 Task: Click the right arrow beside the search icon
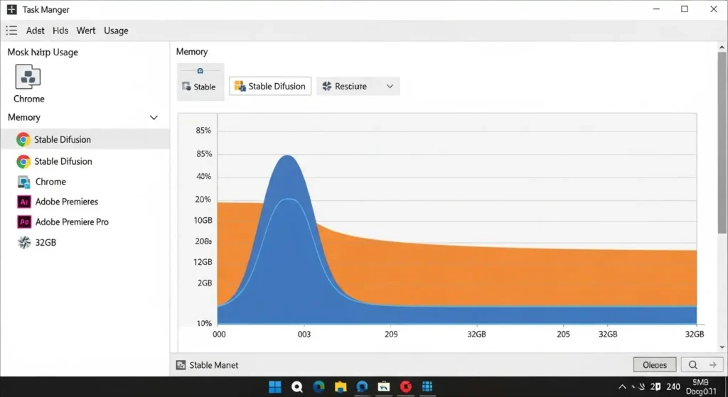coord(712,365)
